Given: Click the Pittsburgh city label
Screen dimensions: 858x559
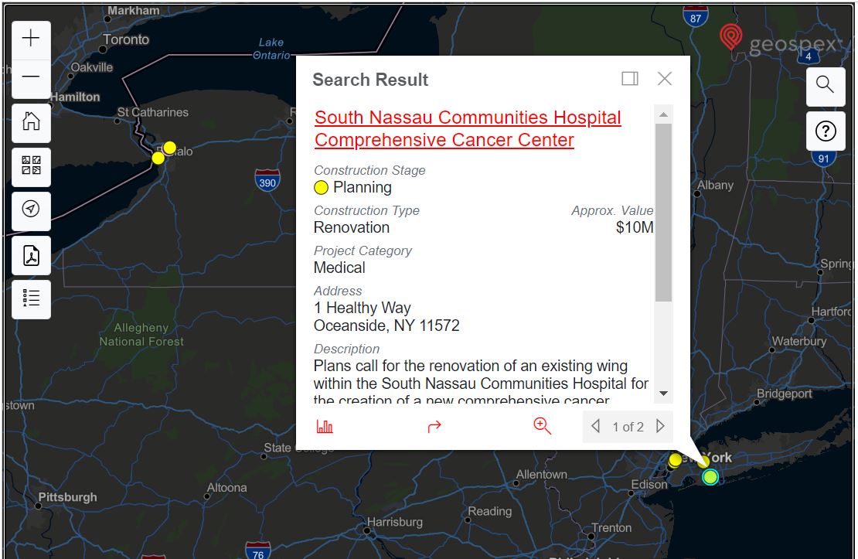Looking at the screenshot, I should tap(67, 497).
